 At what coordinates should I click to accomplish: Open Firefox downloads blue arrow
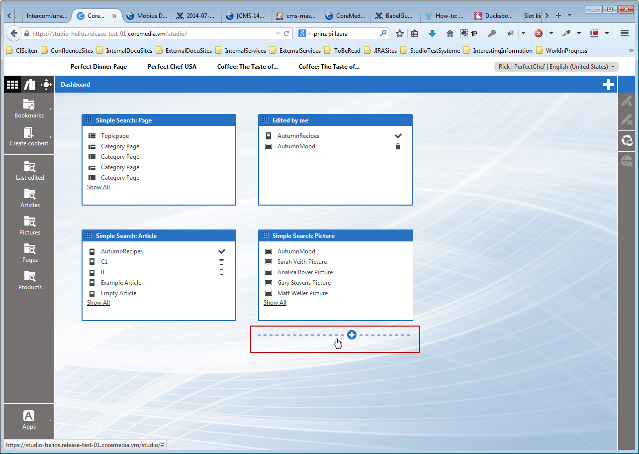pyautogui.click(x=432, y=33)
